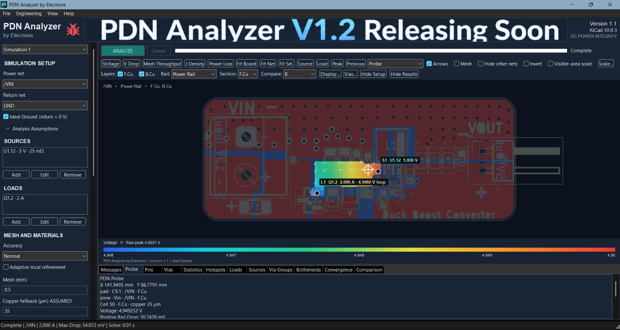Toggle the B.Cu layer checkbox
This screenshot has height=330, width=620.
pyautogui.click(x=142, y=74)
